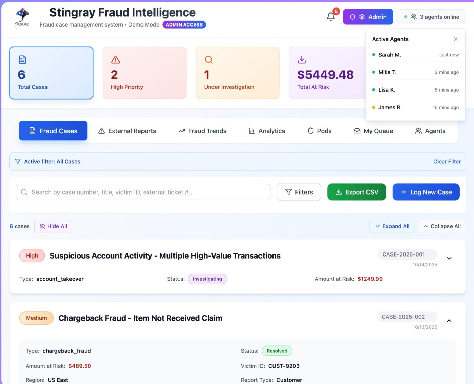Click the High priority badge on first case
The image size is (474, 384).
(x=32, y=255)
